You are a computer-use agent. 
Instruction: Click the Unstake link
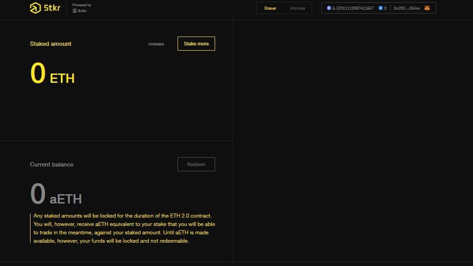(156, 44)
